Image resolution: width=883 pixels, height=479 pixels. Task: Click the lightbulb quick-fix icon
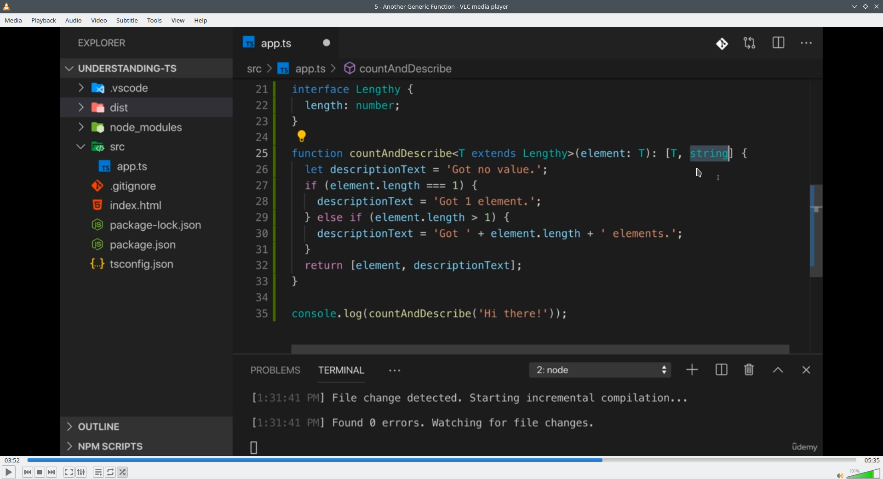(302, 136)
